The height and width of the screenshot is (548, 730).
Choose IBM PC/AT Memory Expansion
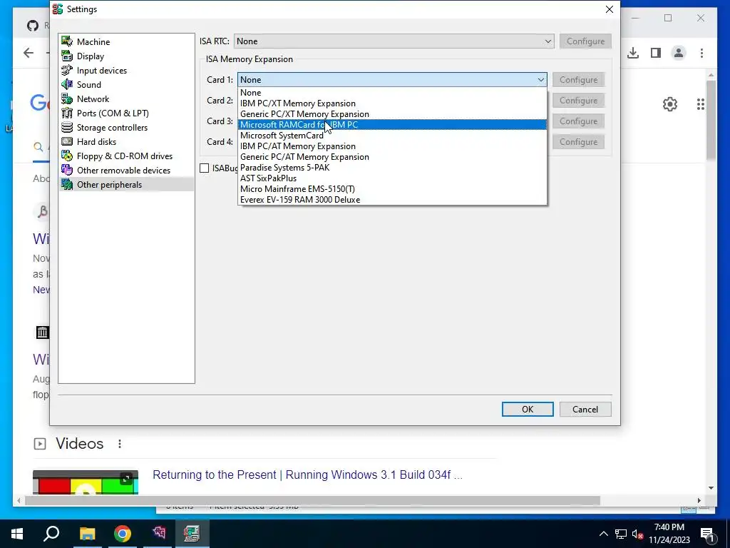[393, 146]
